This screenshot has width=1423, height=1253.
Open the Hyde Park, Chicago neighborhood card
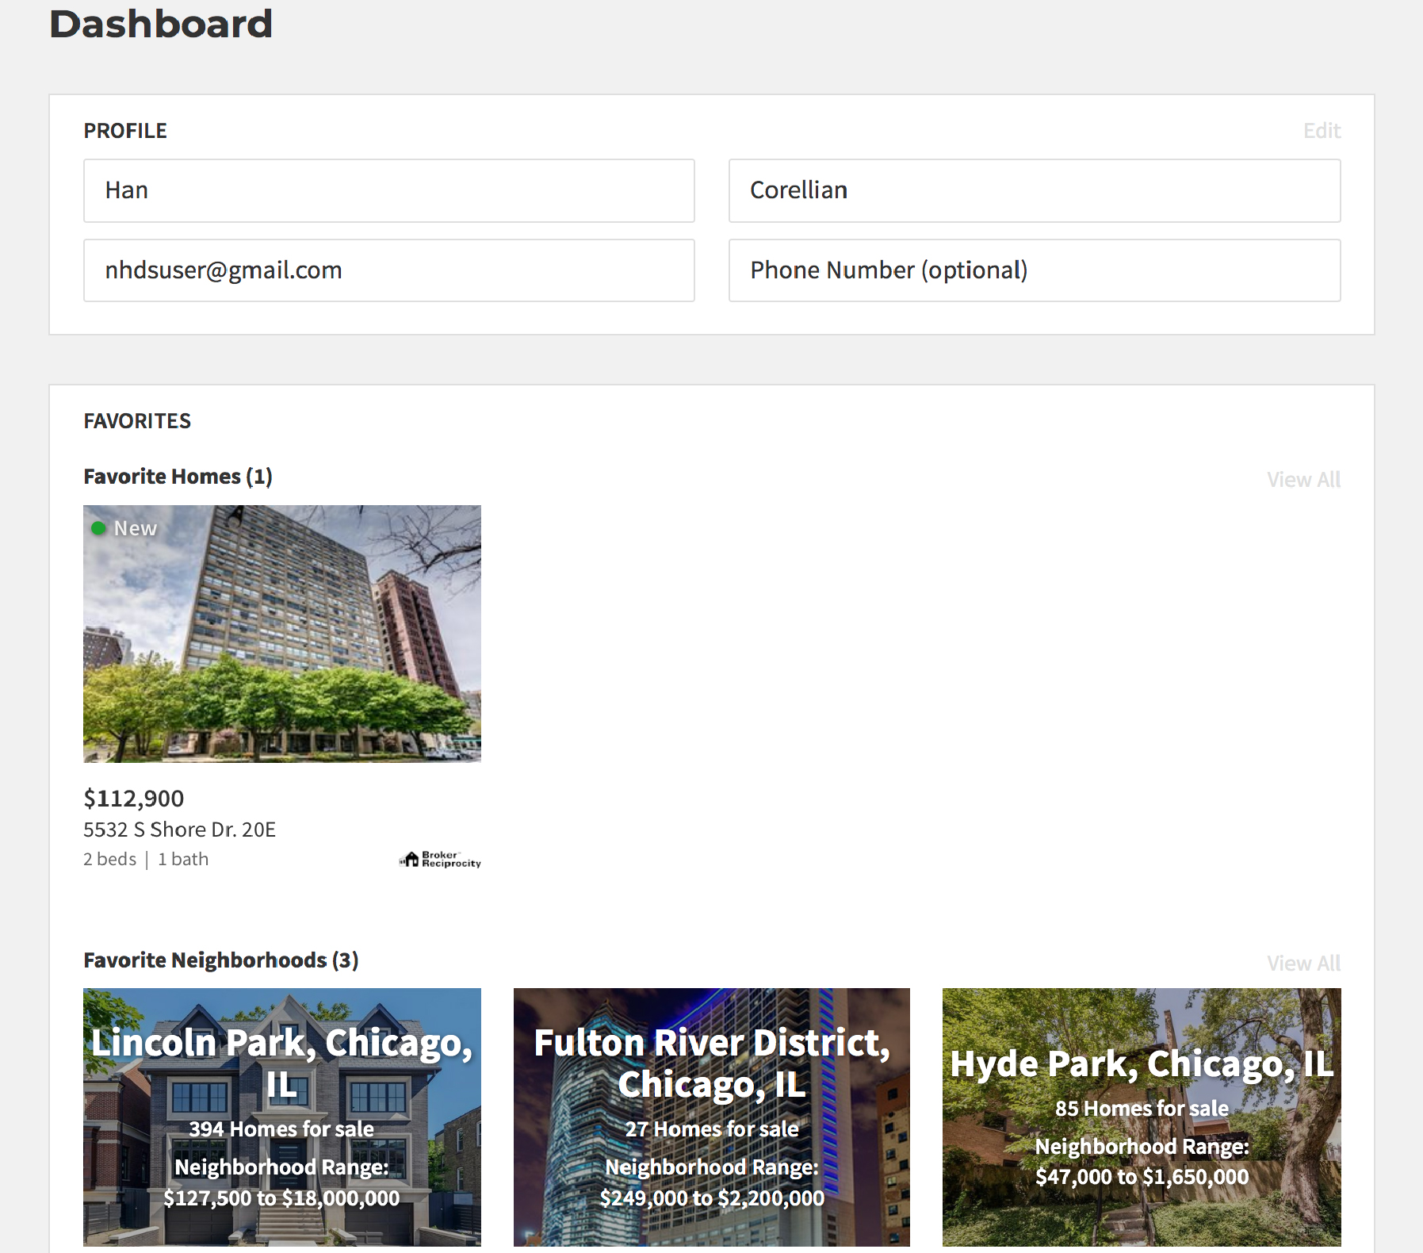[x=1142, y=1117]
